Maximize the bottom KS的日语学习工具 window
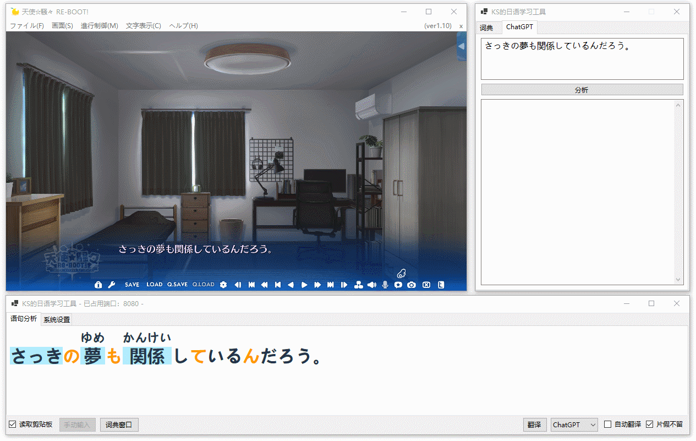This screenshot has width=696, height=441. [x=651, y=303]
